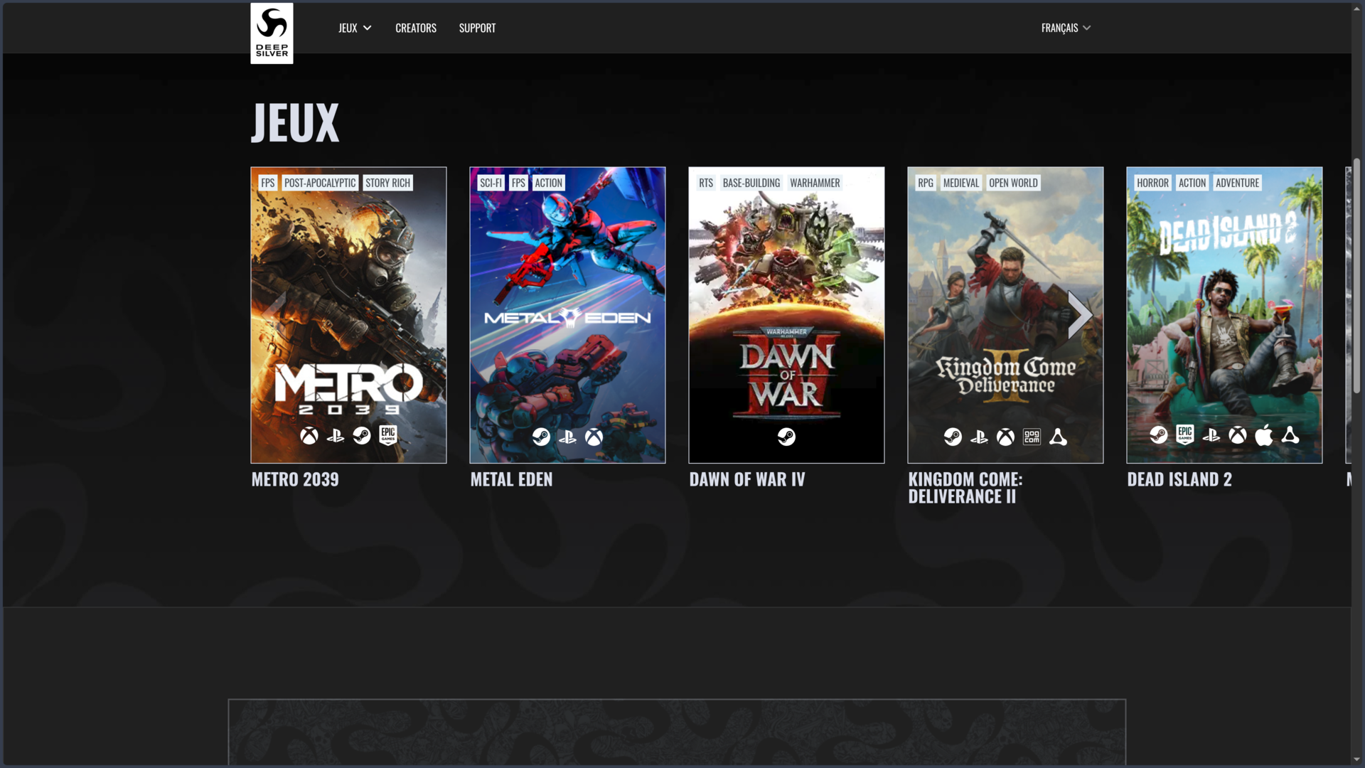This screenshot has height=768, width=1365.
Task: Select the OPEN WORLD tag
Action: tap(1013, 183)
